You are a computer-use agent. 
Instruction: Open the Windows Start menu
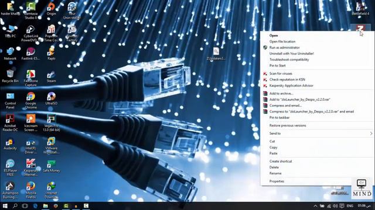coord(5,206)
